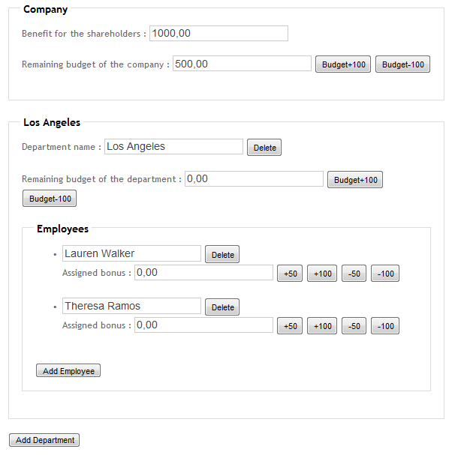Focus Theresa Ramos's Assigned bonus field
Viewport: 455px width, 455px height.
coord(203,325)
